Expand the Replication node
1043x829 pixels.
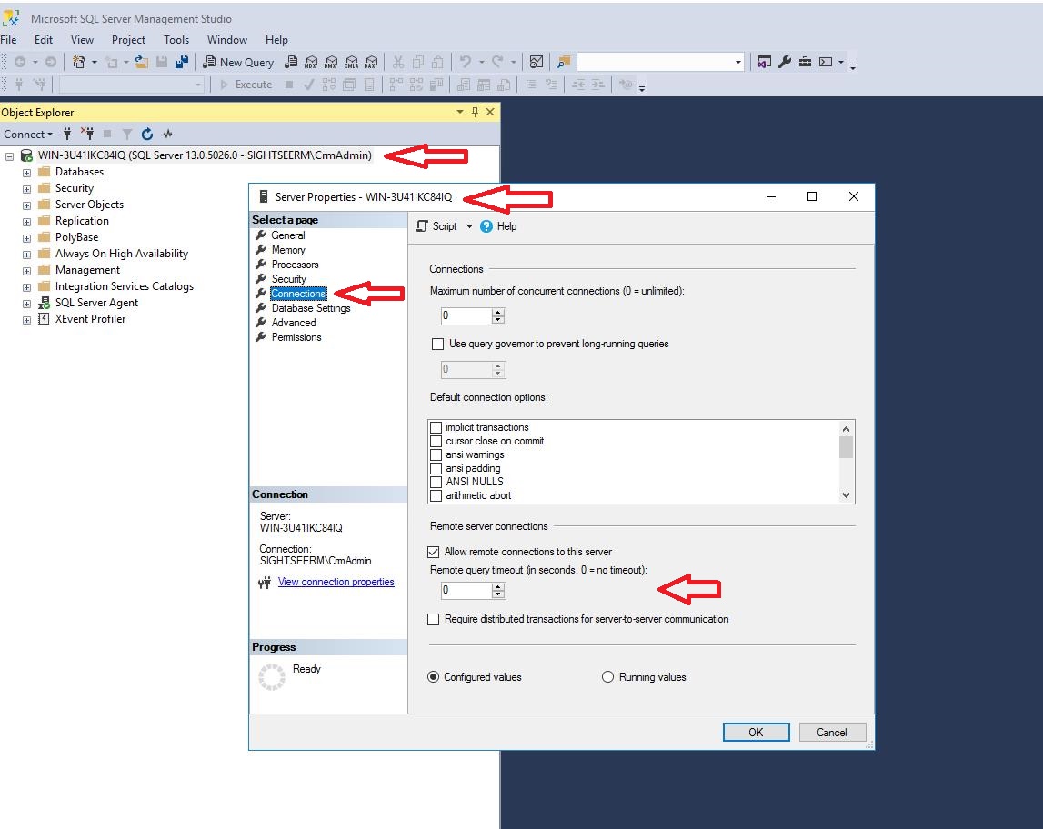(x=26, y=222)
